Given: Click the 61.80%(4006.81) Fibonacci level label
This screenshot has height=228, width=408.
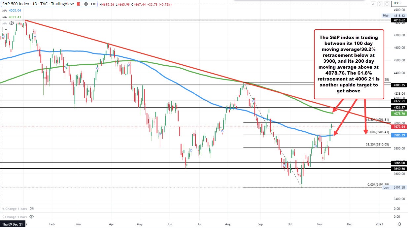Looking at the screenshot, I should [x=377, y=119].
